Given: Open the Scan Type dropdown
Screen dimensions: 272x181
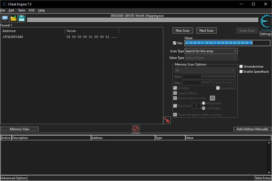Looking at the screenshot, I should (211, 51).
